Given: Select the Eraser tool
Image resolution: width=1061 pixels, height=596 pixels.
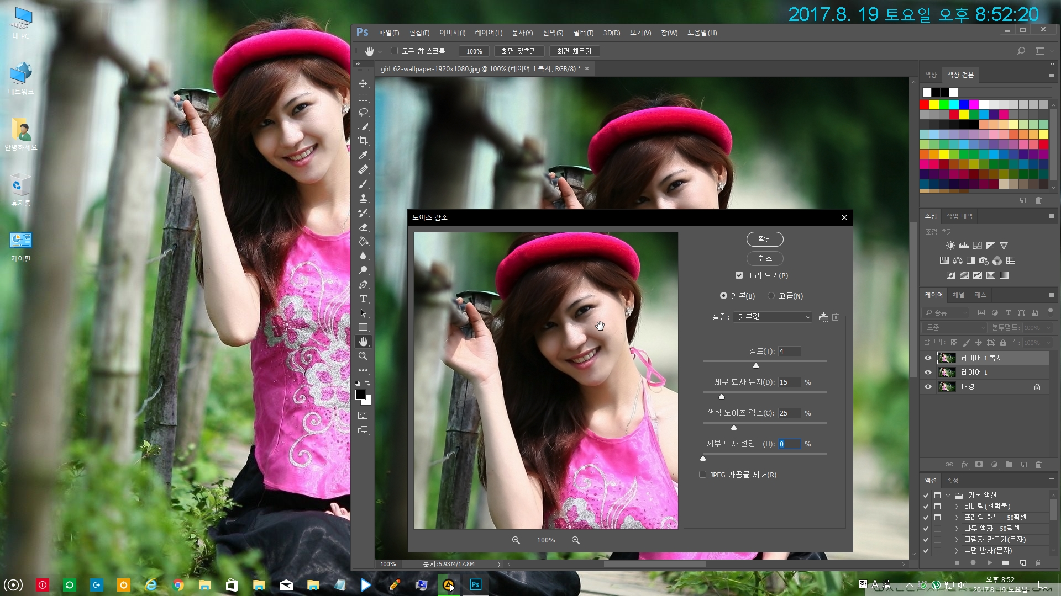Looking at the screenshot, I should coord(363,227).
